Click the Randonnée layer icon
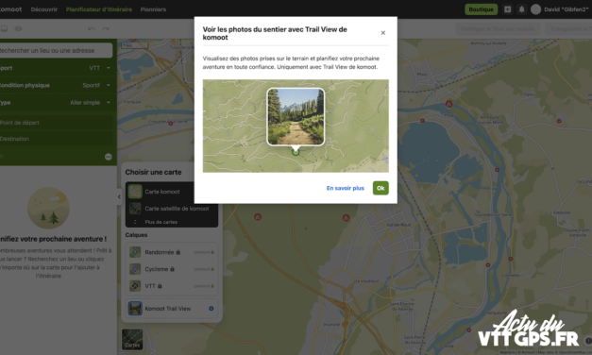Image resolution: width=592 pixels, height=355 pixels. click(135, 252)
